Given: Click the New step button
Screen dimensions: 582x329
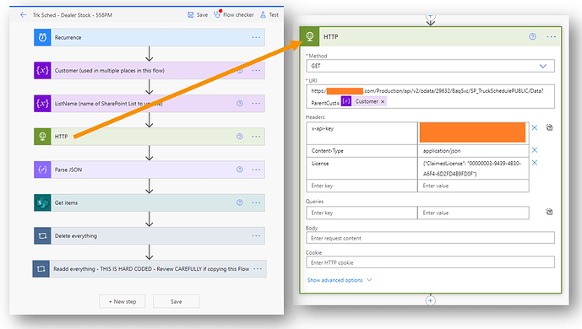Looking at the screenshot, I should click(x=122, y=302).
